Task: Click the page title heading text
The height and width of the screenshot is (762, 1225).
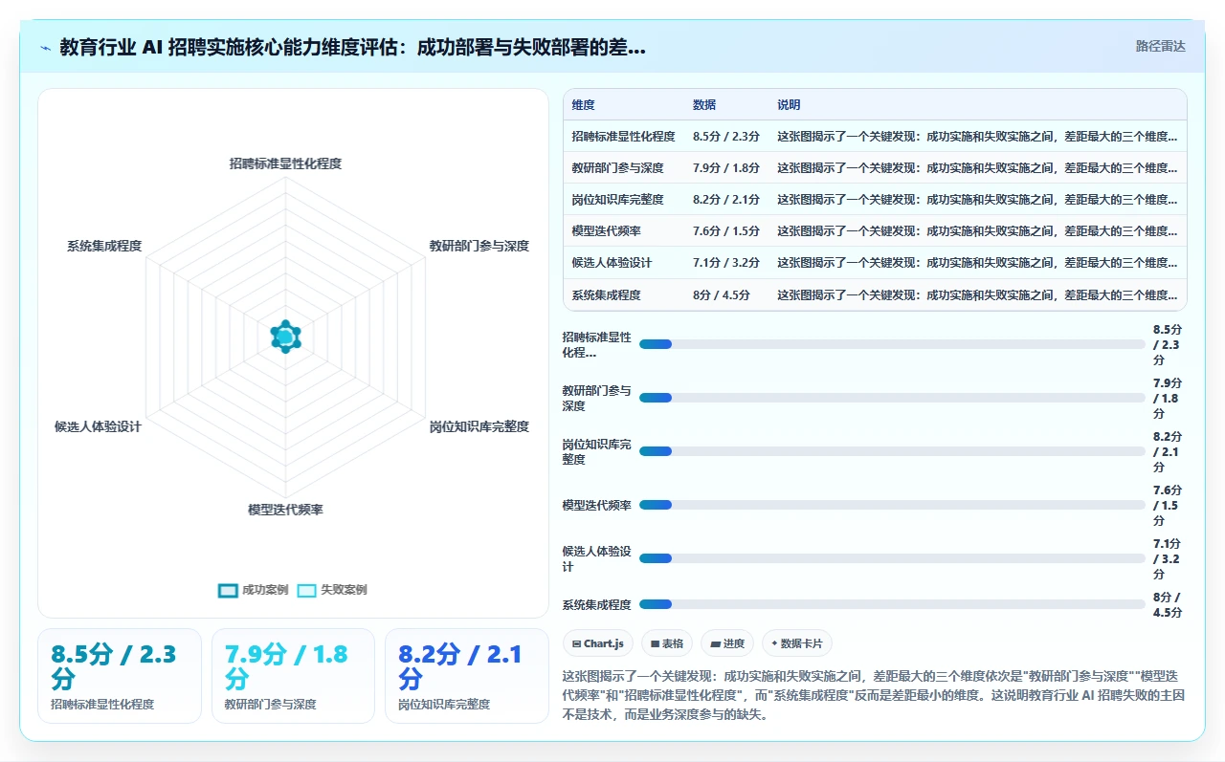Action: click(352, 48)
